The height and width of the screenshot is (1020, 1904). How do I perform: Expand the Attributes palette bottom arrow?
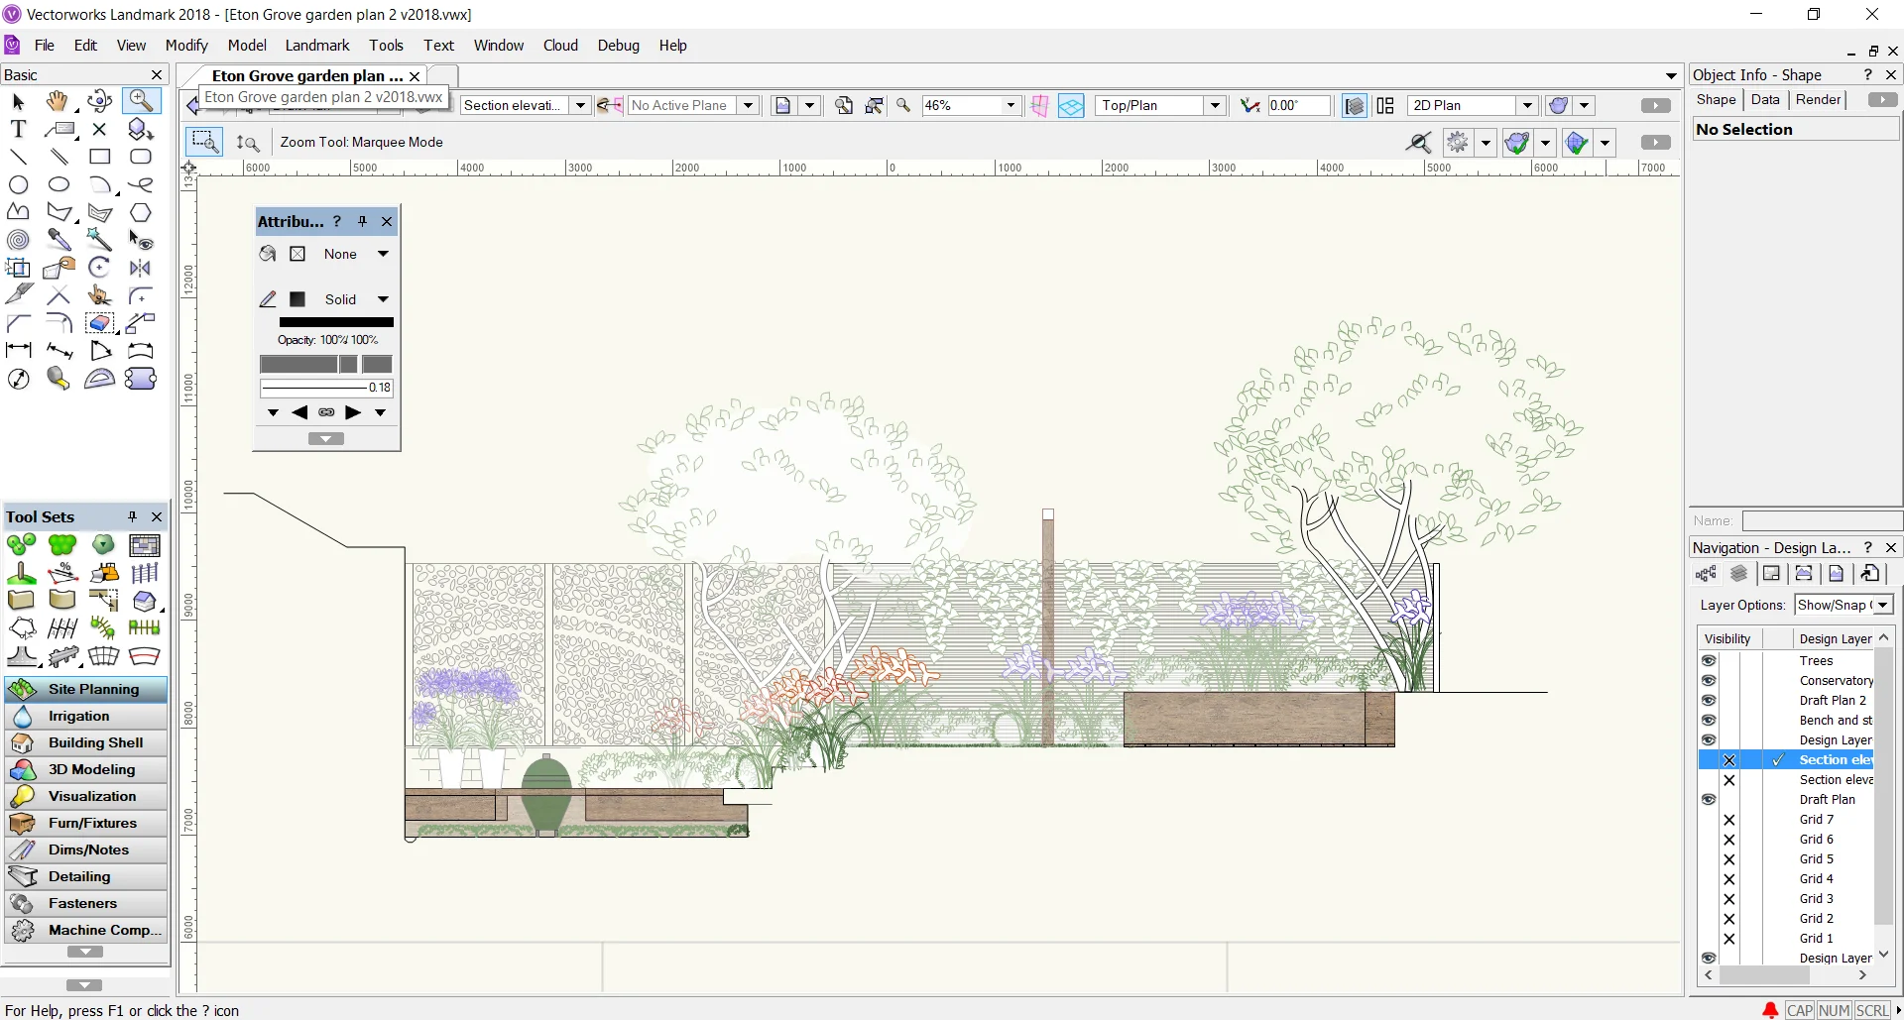click(326, 439)
